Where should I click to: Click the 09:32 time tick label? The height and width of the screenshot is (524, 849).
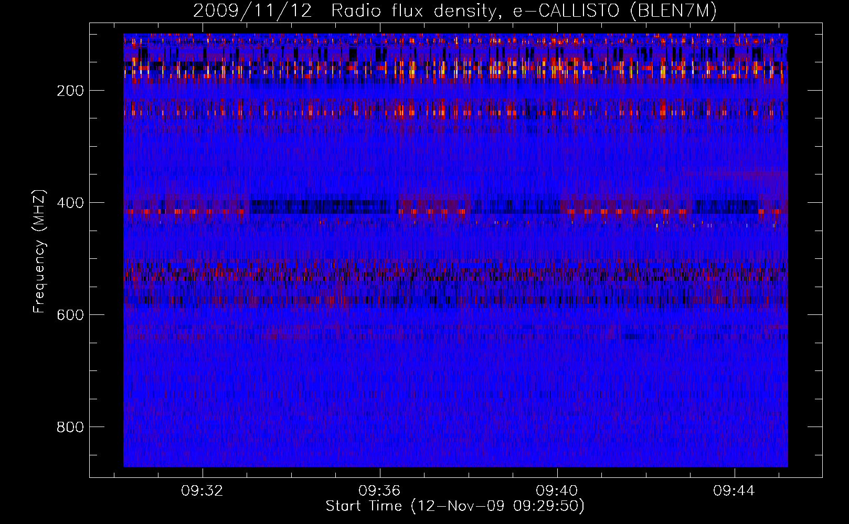(x=202, y=491)
